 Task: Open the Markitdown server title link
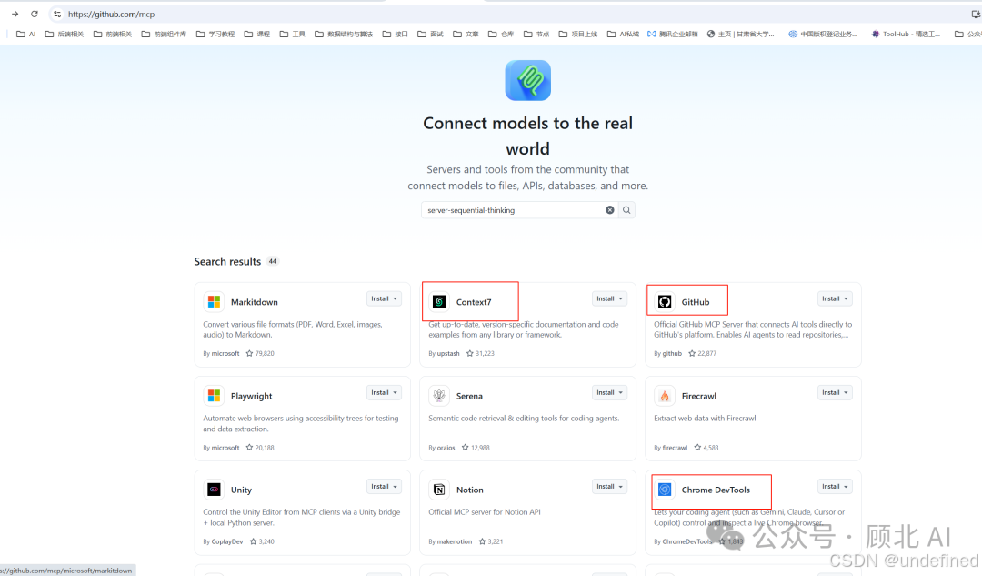pyautogui.click(x=255, y=302)
